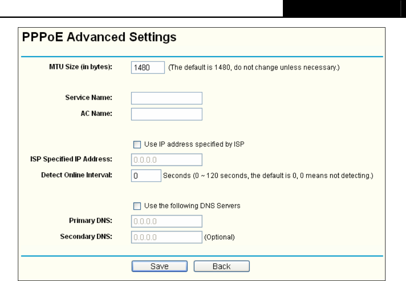Click the Seconds 0 ~ 120 hint text

tap(268, 176)
